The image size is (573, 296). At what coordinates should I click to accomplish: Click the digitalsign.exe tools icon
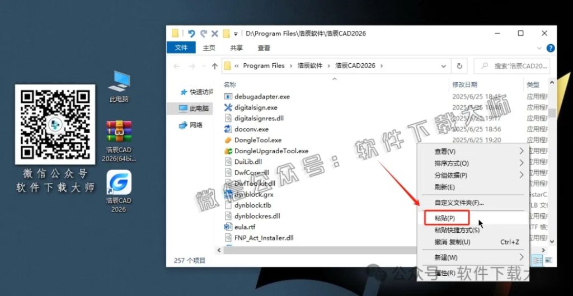click(228, 108)
